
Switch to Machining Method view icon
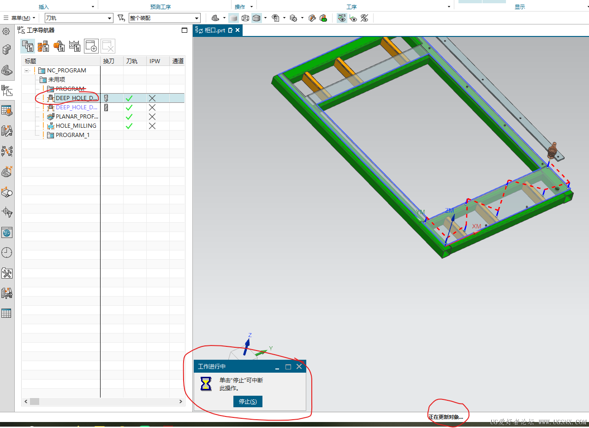74,46
